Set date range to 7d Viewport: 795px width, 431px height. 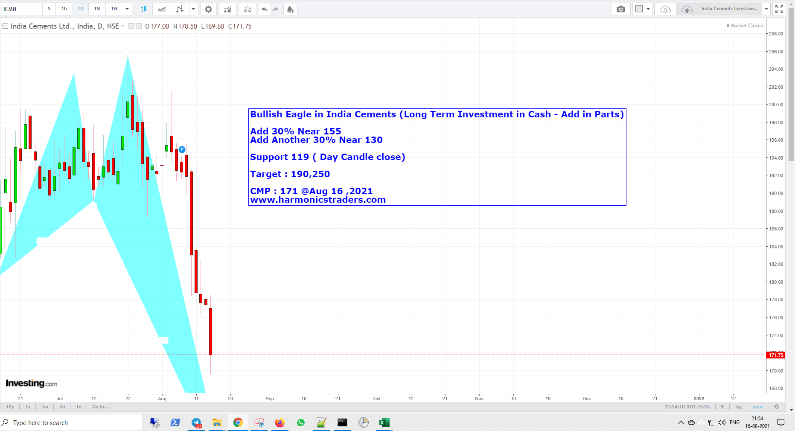coord(62,407)
